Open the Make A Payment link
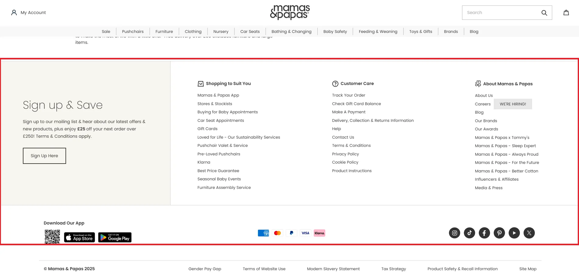This screenshot has width=579, height=276. click(349, 112)
